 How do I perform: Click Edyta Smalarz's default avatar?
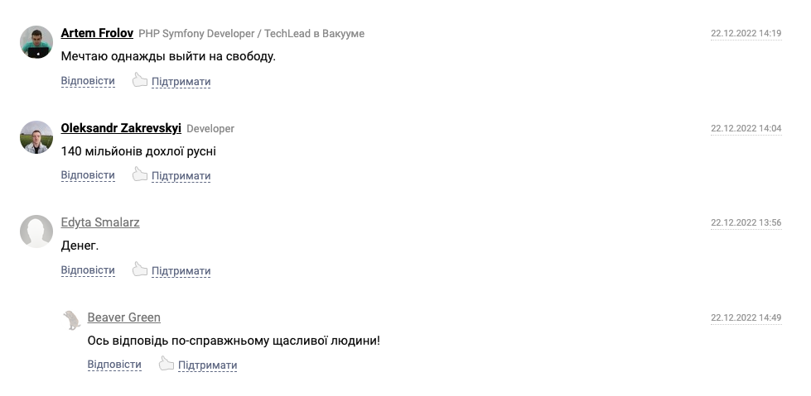pyautogui.click(x=36, y=231)
